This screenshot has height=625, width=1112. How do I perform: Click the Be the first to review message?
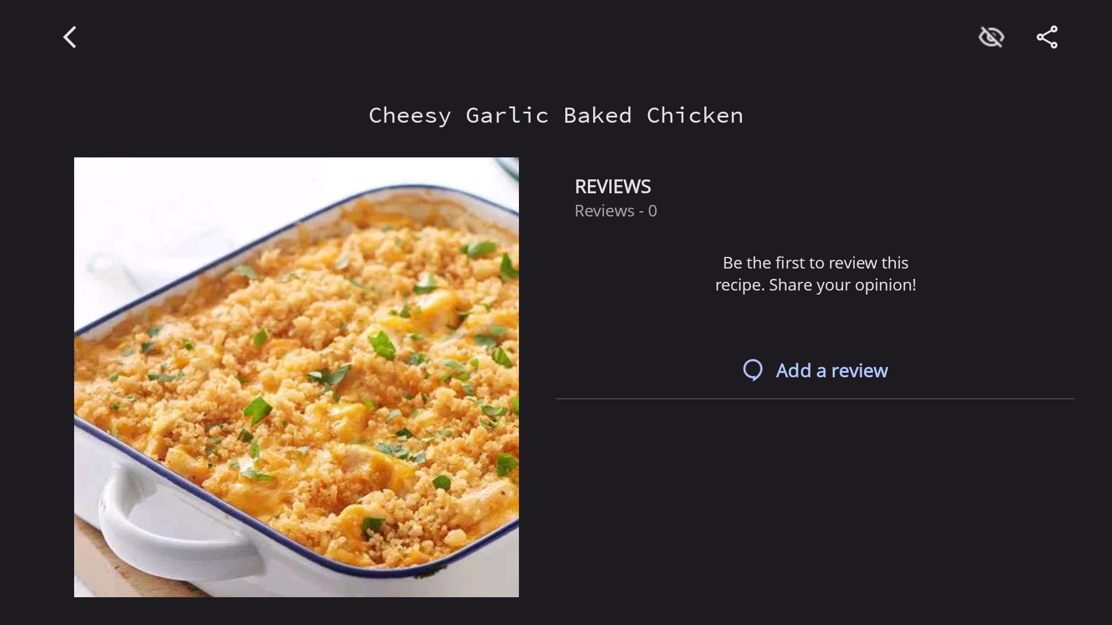point(815,274)
